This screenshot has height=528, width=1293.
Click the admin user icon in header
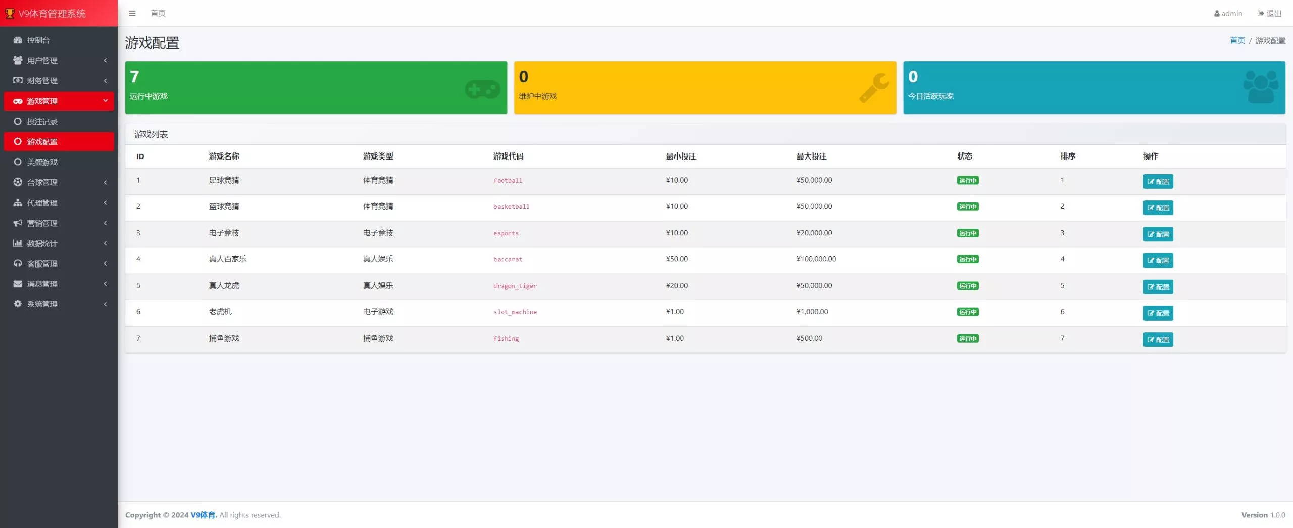[x=1217, y=14]
